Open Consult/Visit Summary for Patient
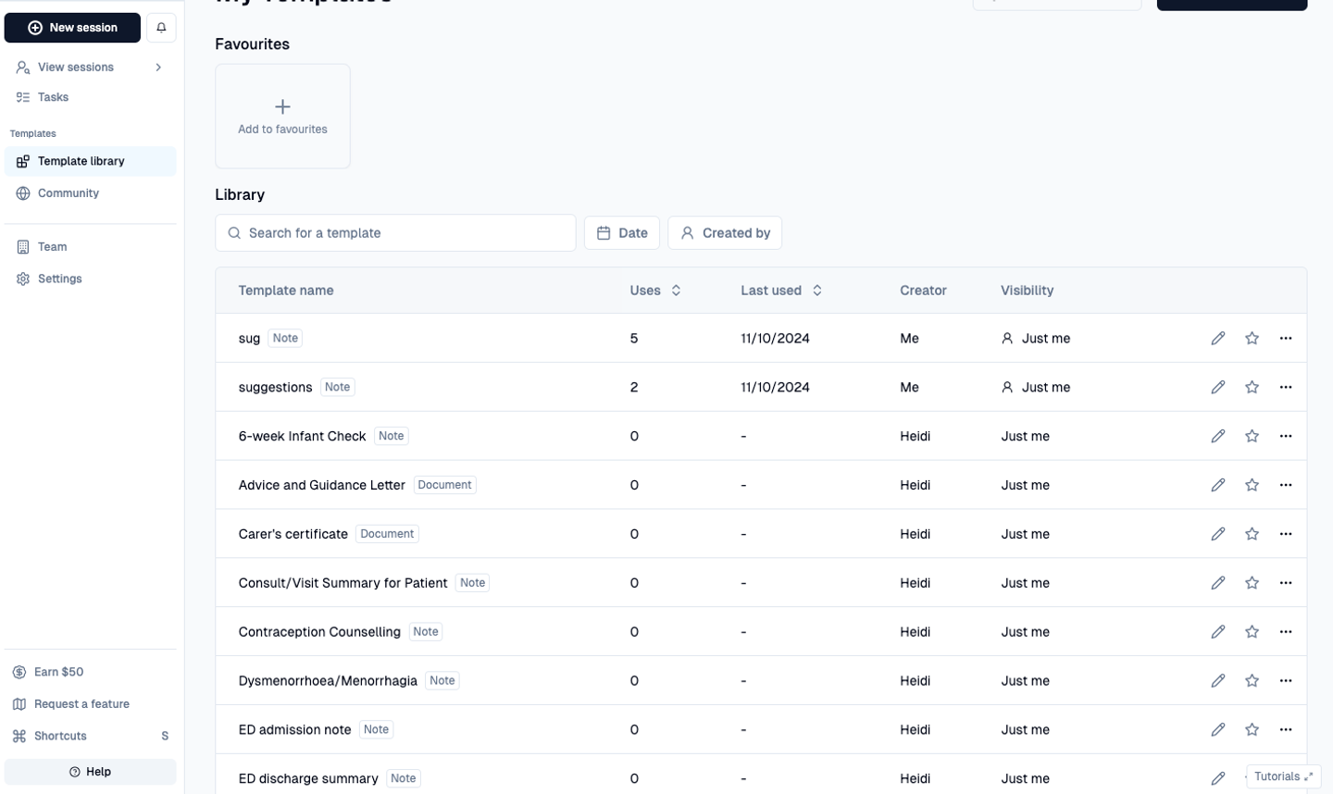1333x794 pixels. click(x=343, y=584)
